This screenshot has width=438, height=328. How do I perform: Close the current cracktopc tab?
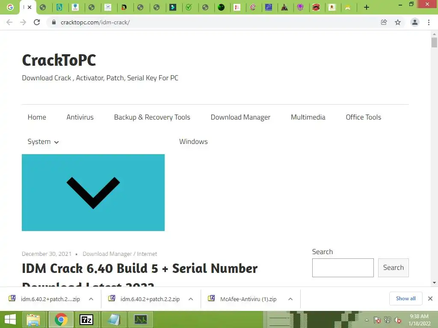click(30, 7)
